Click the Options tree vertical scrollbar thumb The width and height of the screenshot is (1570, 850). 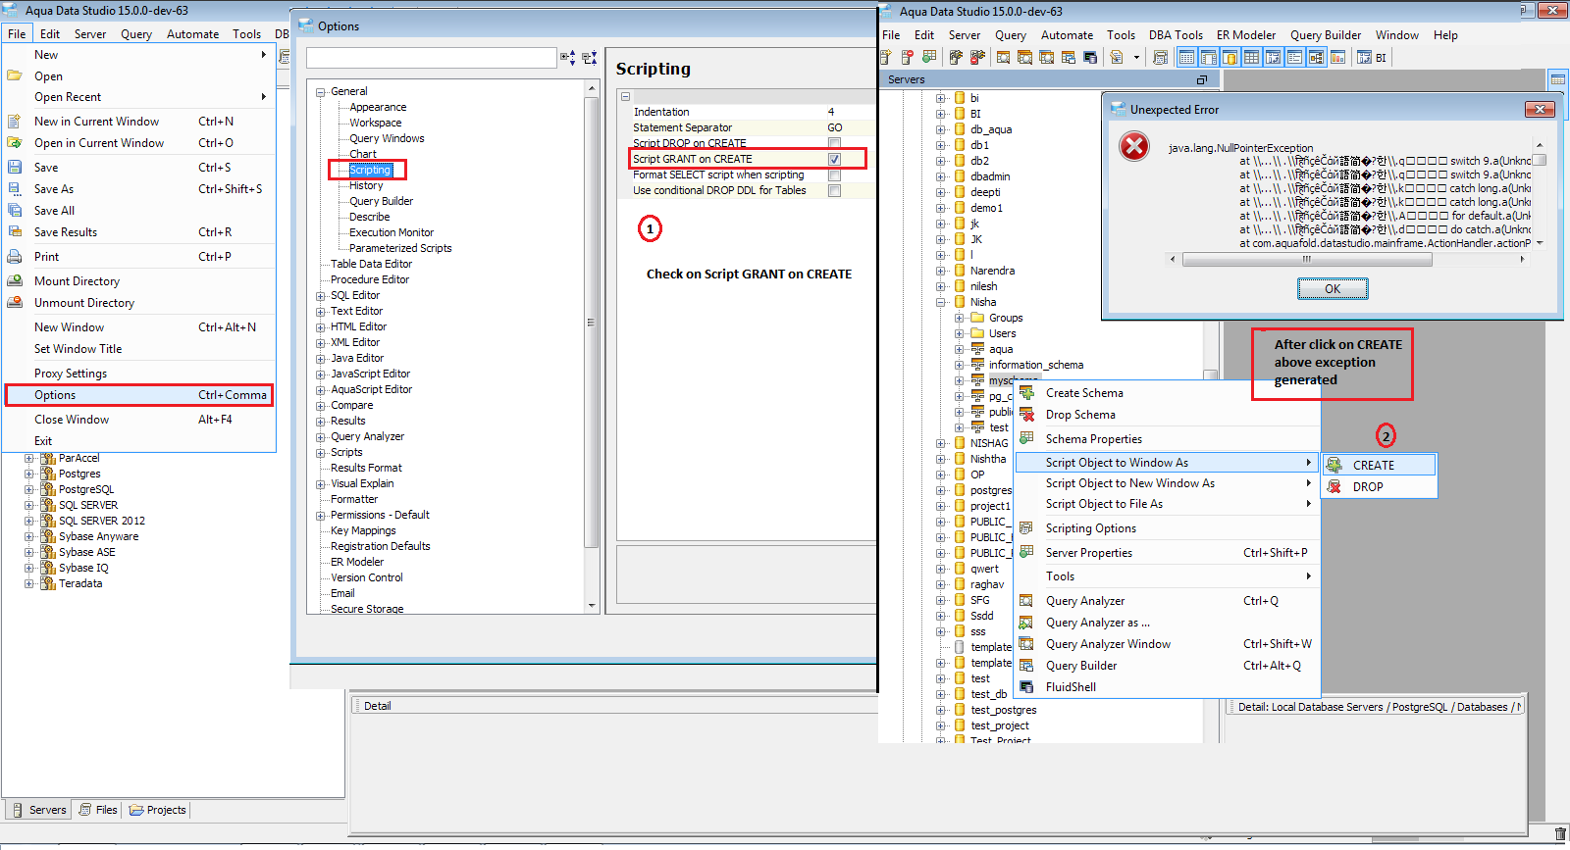[x=591, y=322]
